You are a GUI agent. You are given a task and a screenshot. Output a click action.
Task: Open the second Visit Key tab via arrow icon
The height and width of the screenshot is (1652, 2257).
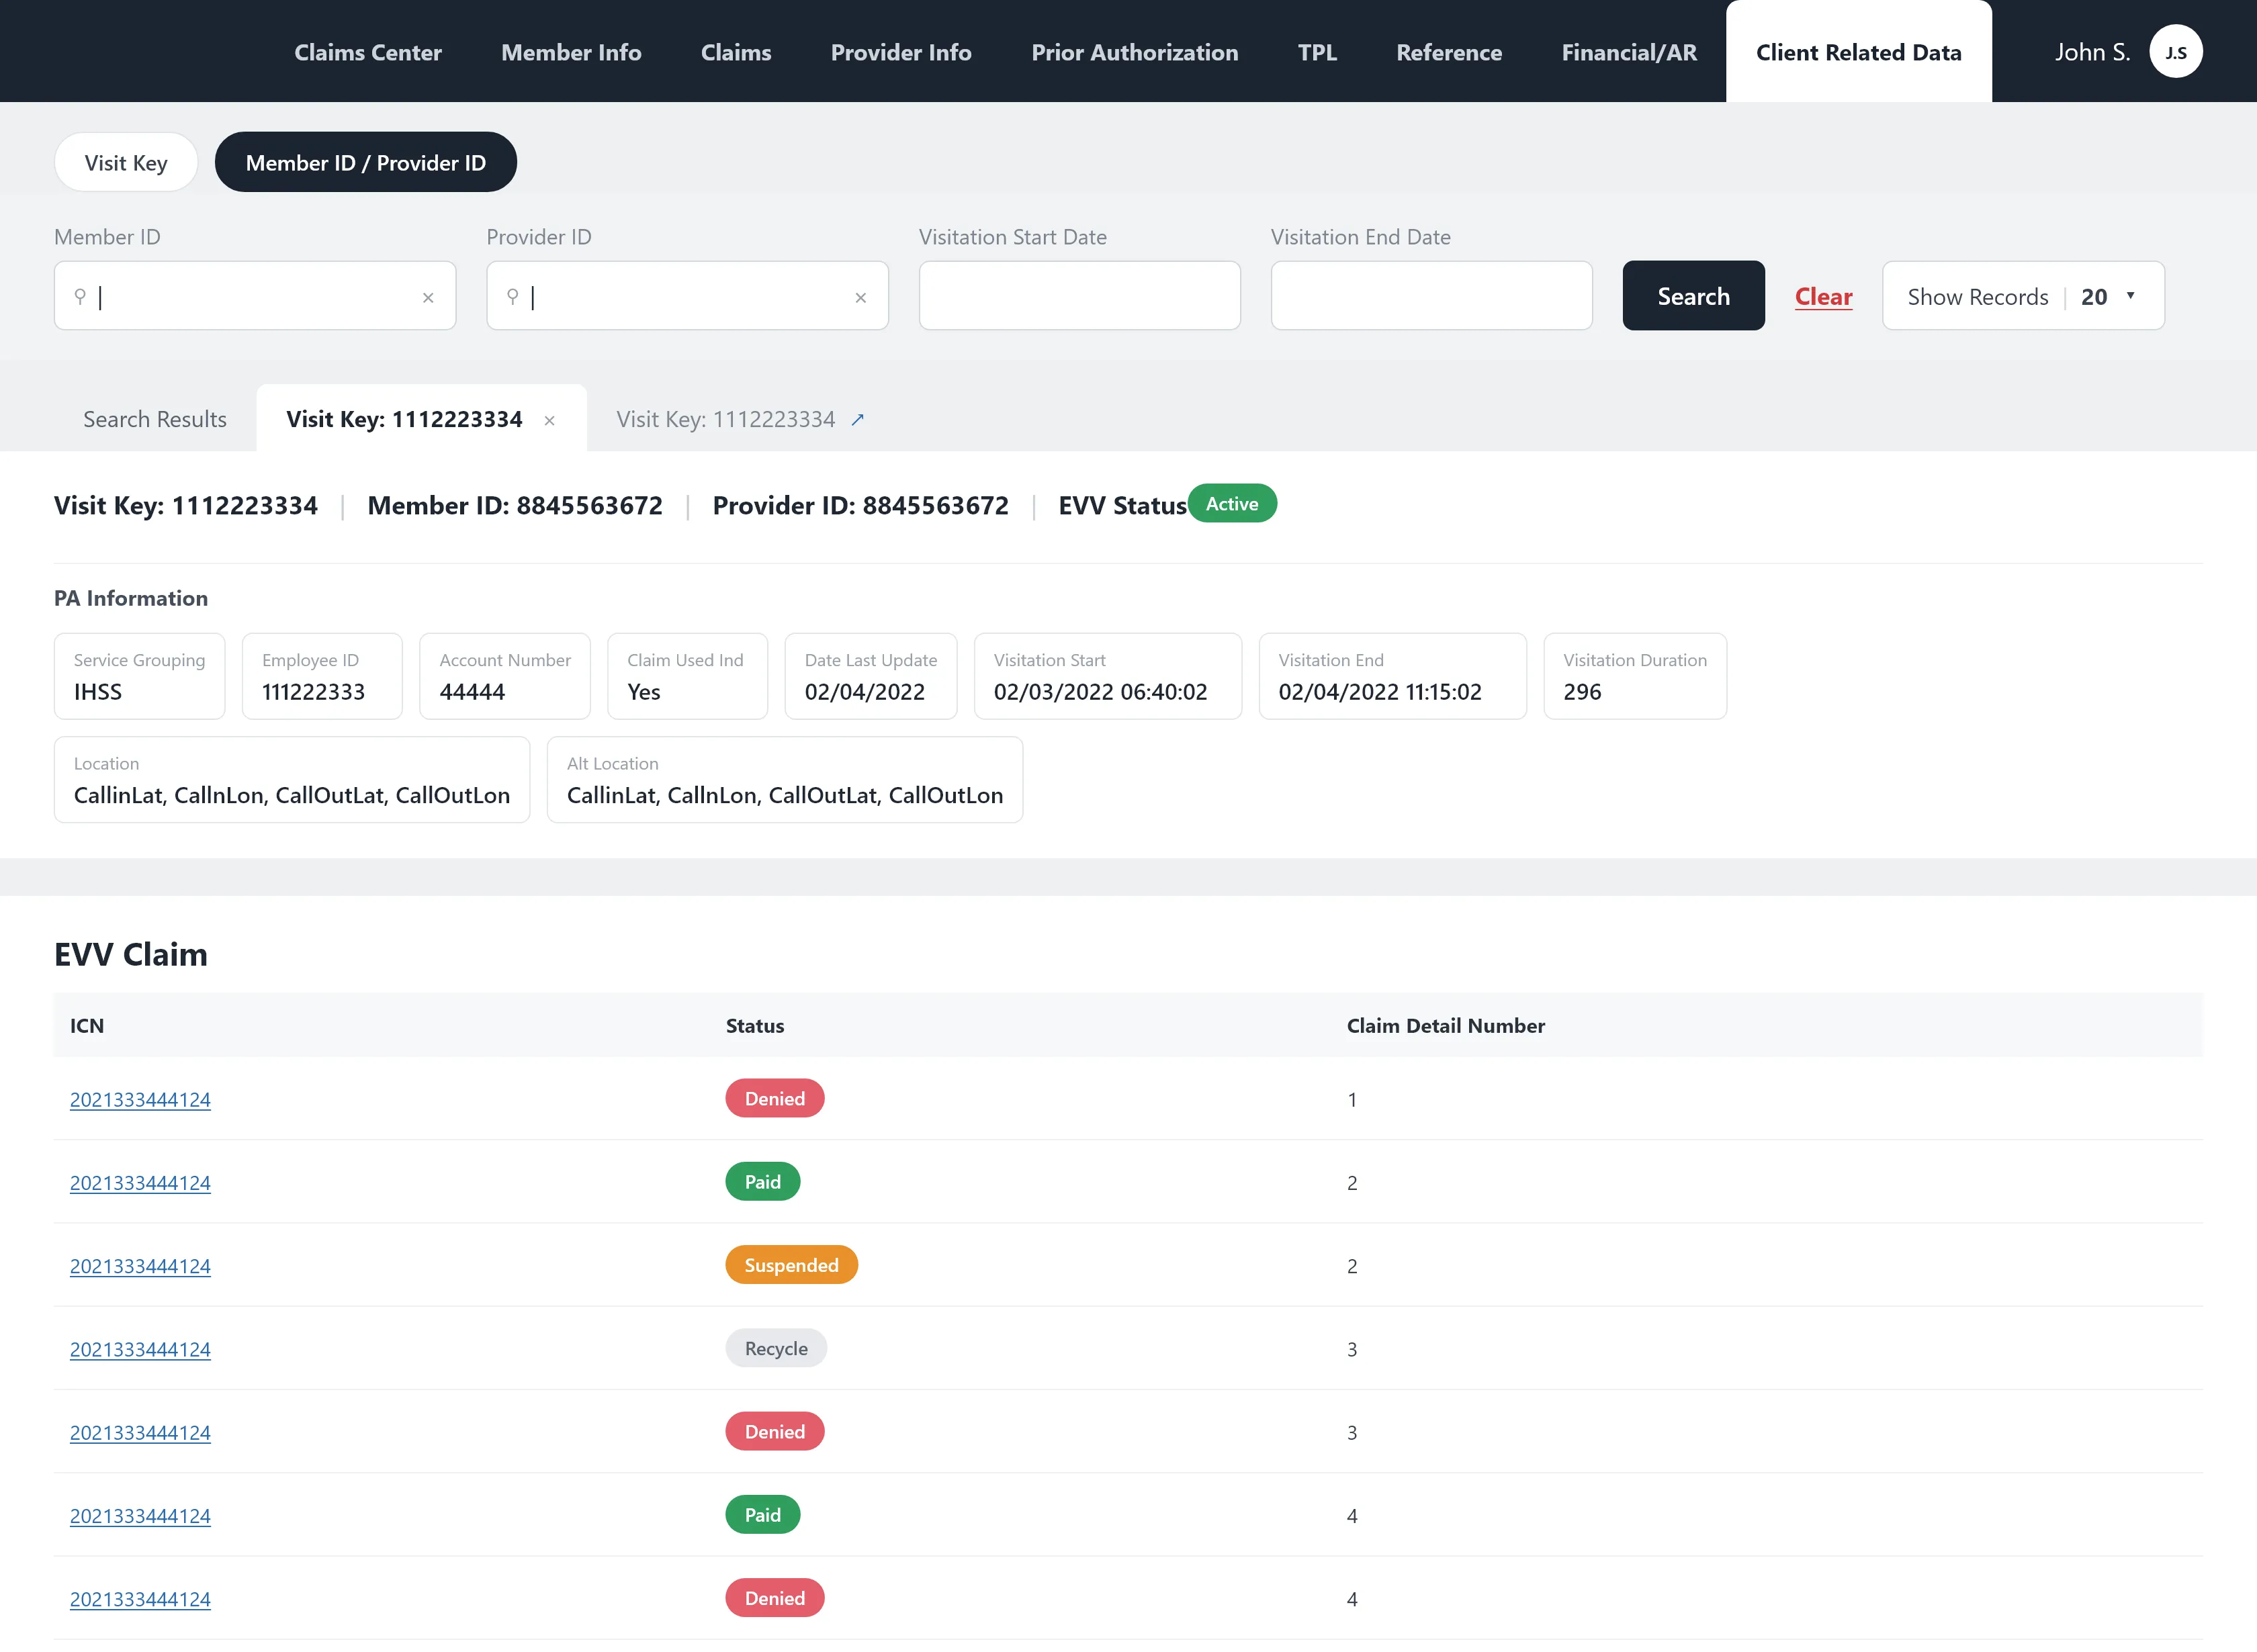tap(857, 420)
